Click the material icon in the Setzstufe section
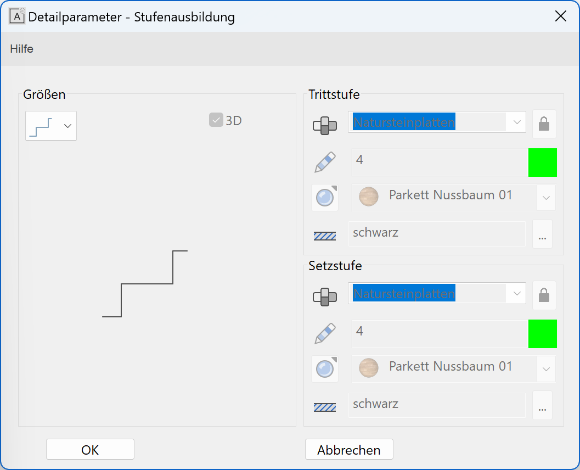 [324, 297]
